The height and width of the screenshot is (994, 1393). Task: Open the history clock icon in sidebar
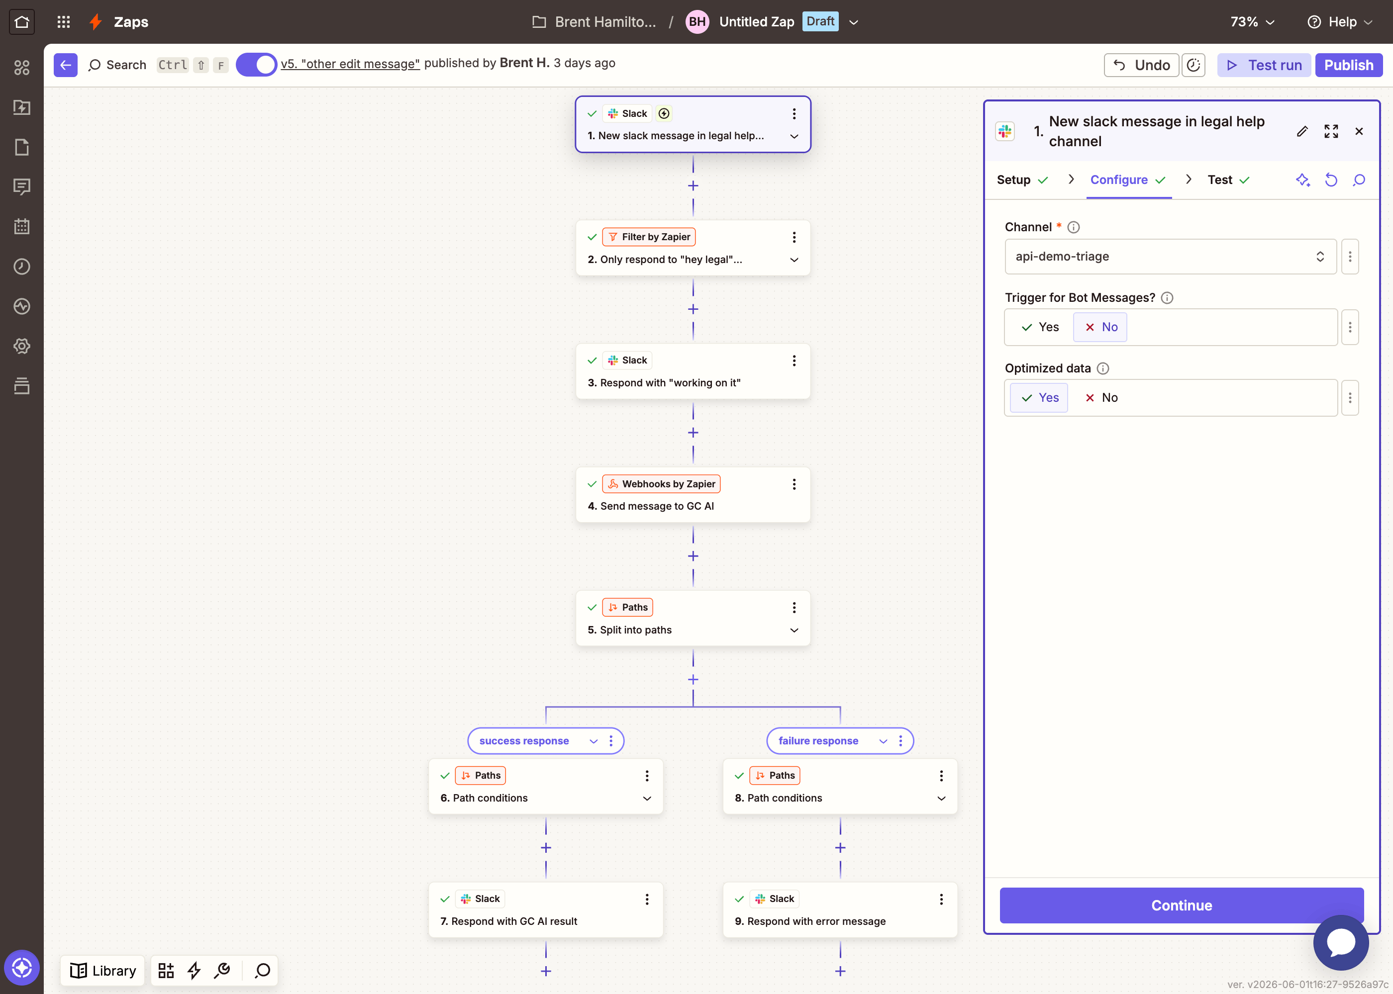[x=22, y=266]
